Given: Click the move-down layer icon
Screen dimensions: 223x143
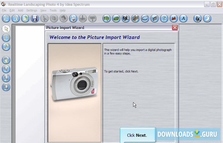Looking at the screenshot, I should [x=92, y=19].
